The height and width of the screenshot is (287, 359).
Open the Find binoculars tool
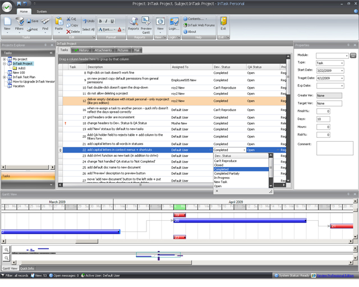coord(45,24)
